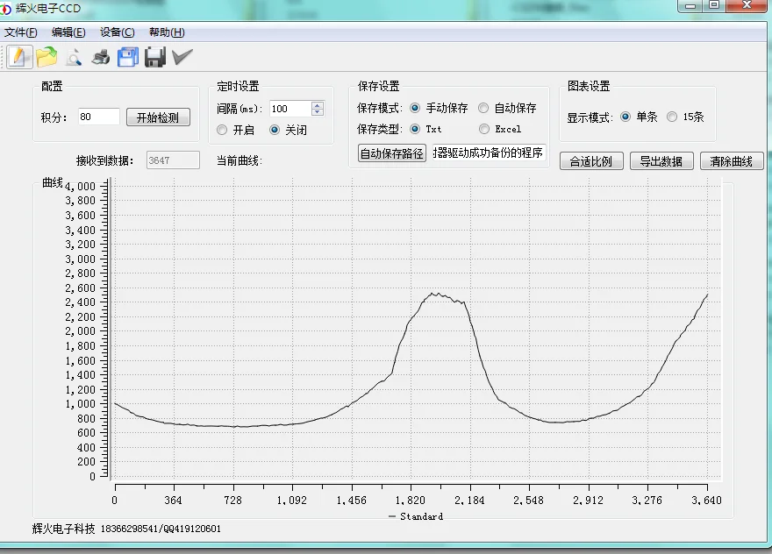Image resolution: width=772 pixels, height=554 pixels.
Task: Click the 当前曲线 label
Action: point(239,161)
